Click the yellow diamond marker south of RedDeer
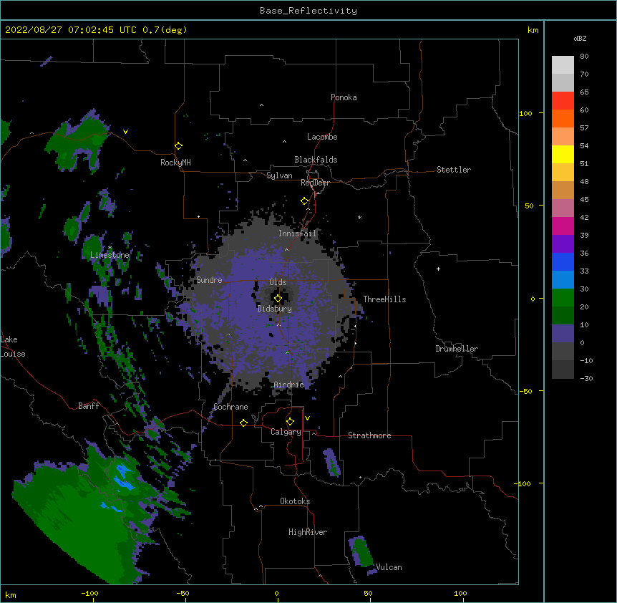Image resolution: width=617 pixels, height=603 pixels. pos(305,201)
